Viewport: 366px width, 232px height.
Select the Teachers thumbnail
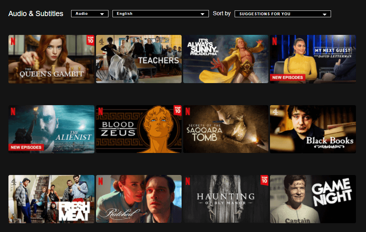[139, 59]
